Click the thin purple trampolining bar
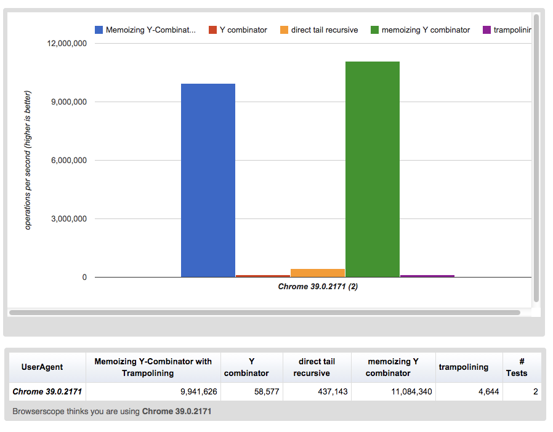The height and width of the screenshot is (432, 553). pos(427,276)
